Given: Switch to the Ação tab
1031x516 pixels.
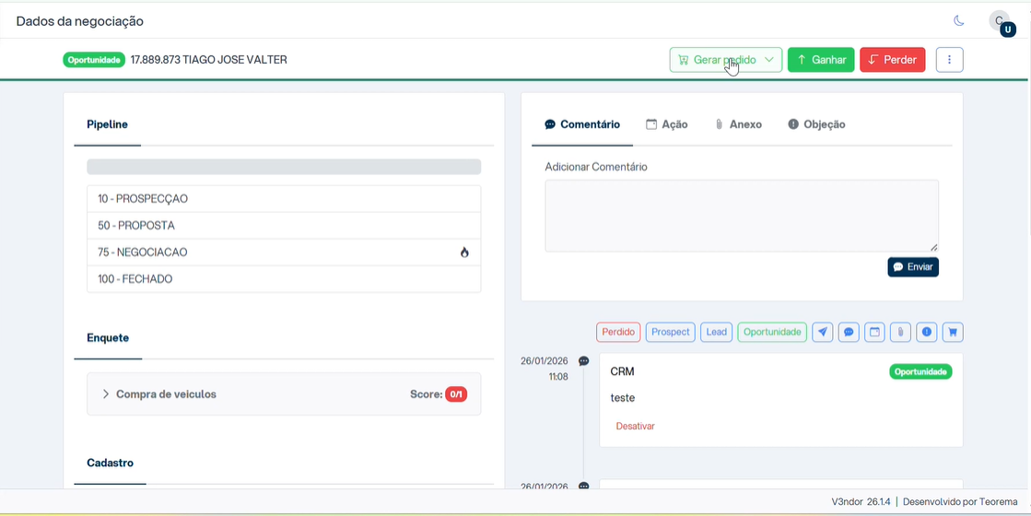Looking at the screenshot, I should click(667, 124).
